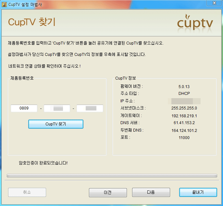Click the 펌웨어 버전 label
223x206 pixels.
pos(131,86)
